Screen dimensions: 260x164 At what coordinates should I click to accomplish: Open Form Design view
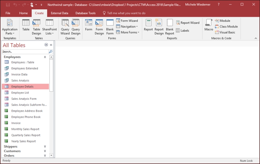click(x=99, y=27)
